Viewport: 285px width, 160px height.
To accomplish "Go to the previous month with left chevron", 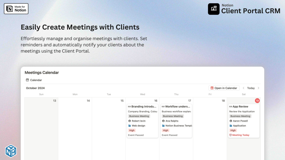I will pyautogui.click(x=243, y=88).
